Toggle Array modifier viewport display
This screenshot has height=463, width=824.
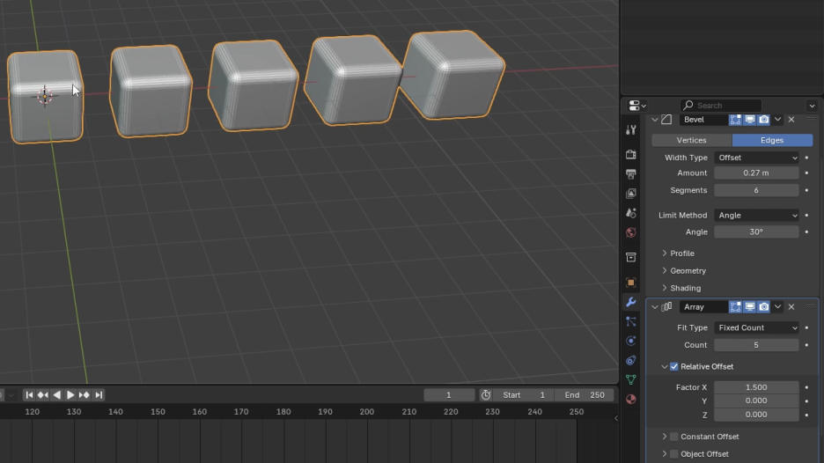(750, 307)
